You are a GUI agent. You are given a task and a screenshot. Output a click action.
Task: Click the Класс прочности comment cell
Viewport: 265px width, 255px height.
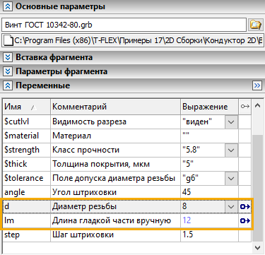point(115,150)
